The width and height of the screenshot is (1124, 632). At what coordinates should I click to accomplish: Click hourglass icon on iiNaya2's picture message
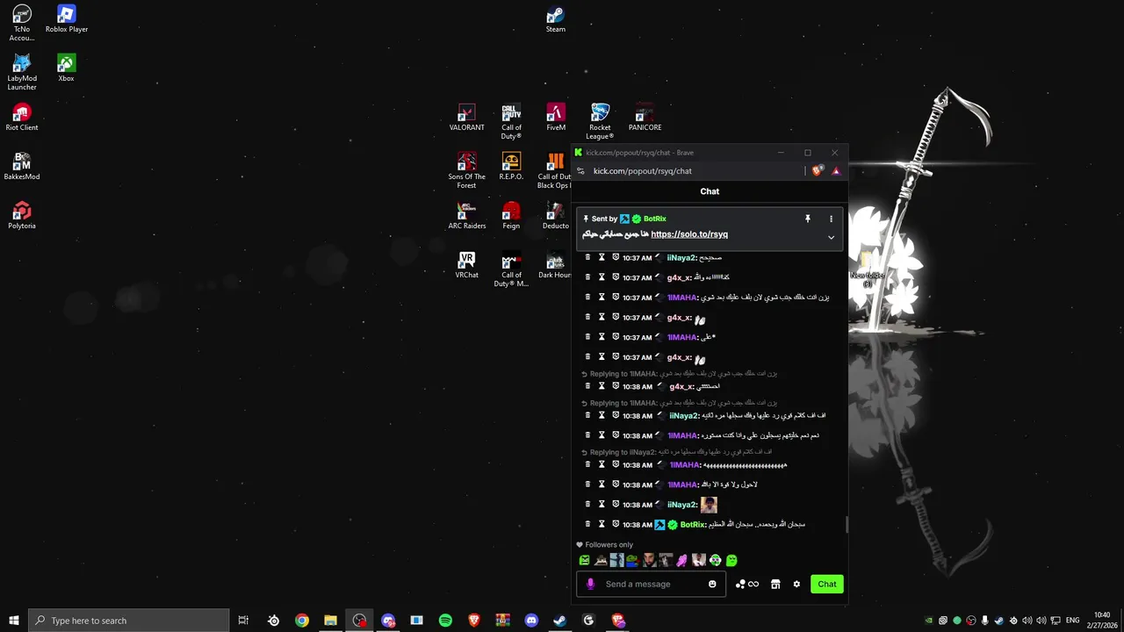pos(602,504)
